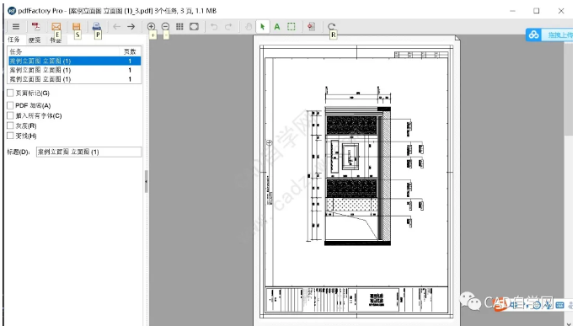Rotate the page with the circular arrow
The height and width of the screenshot is (326, 583).
pos(332,27)
